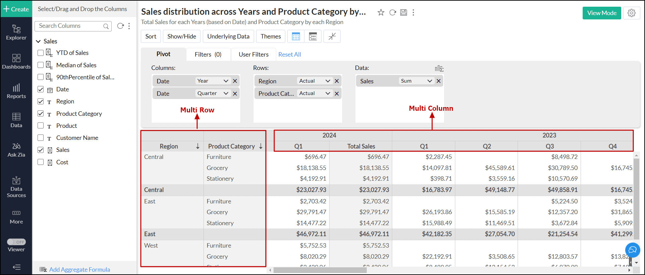Click the save icon beside report title
Image resolution: width=645 pixels, height=275 pixels.
tap(404, 12)
